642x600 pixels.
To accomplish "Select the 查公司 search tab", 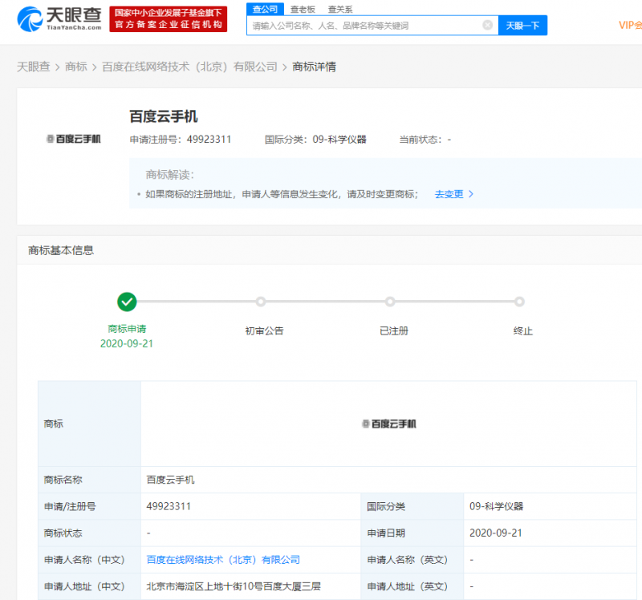I will (x=266, y=9).
